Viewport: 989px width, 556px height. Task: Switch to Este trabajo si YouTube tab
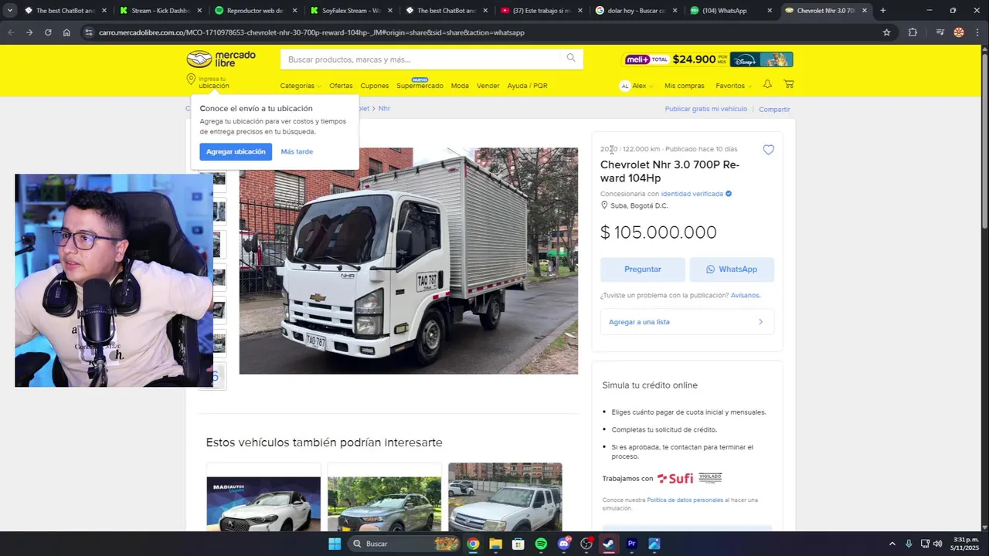(x=541, y=11)
